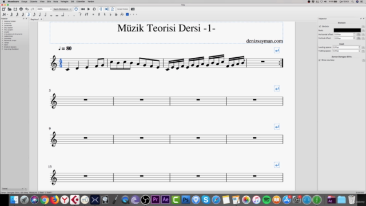
Task: Open the Nota menu
Action: [x=55, y=2]
